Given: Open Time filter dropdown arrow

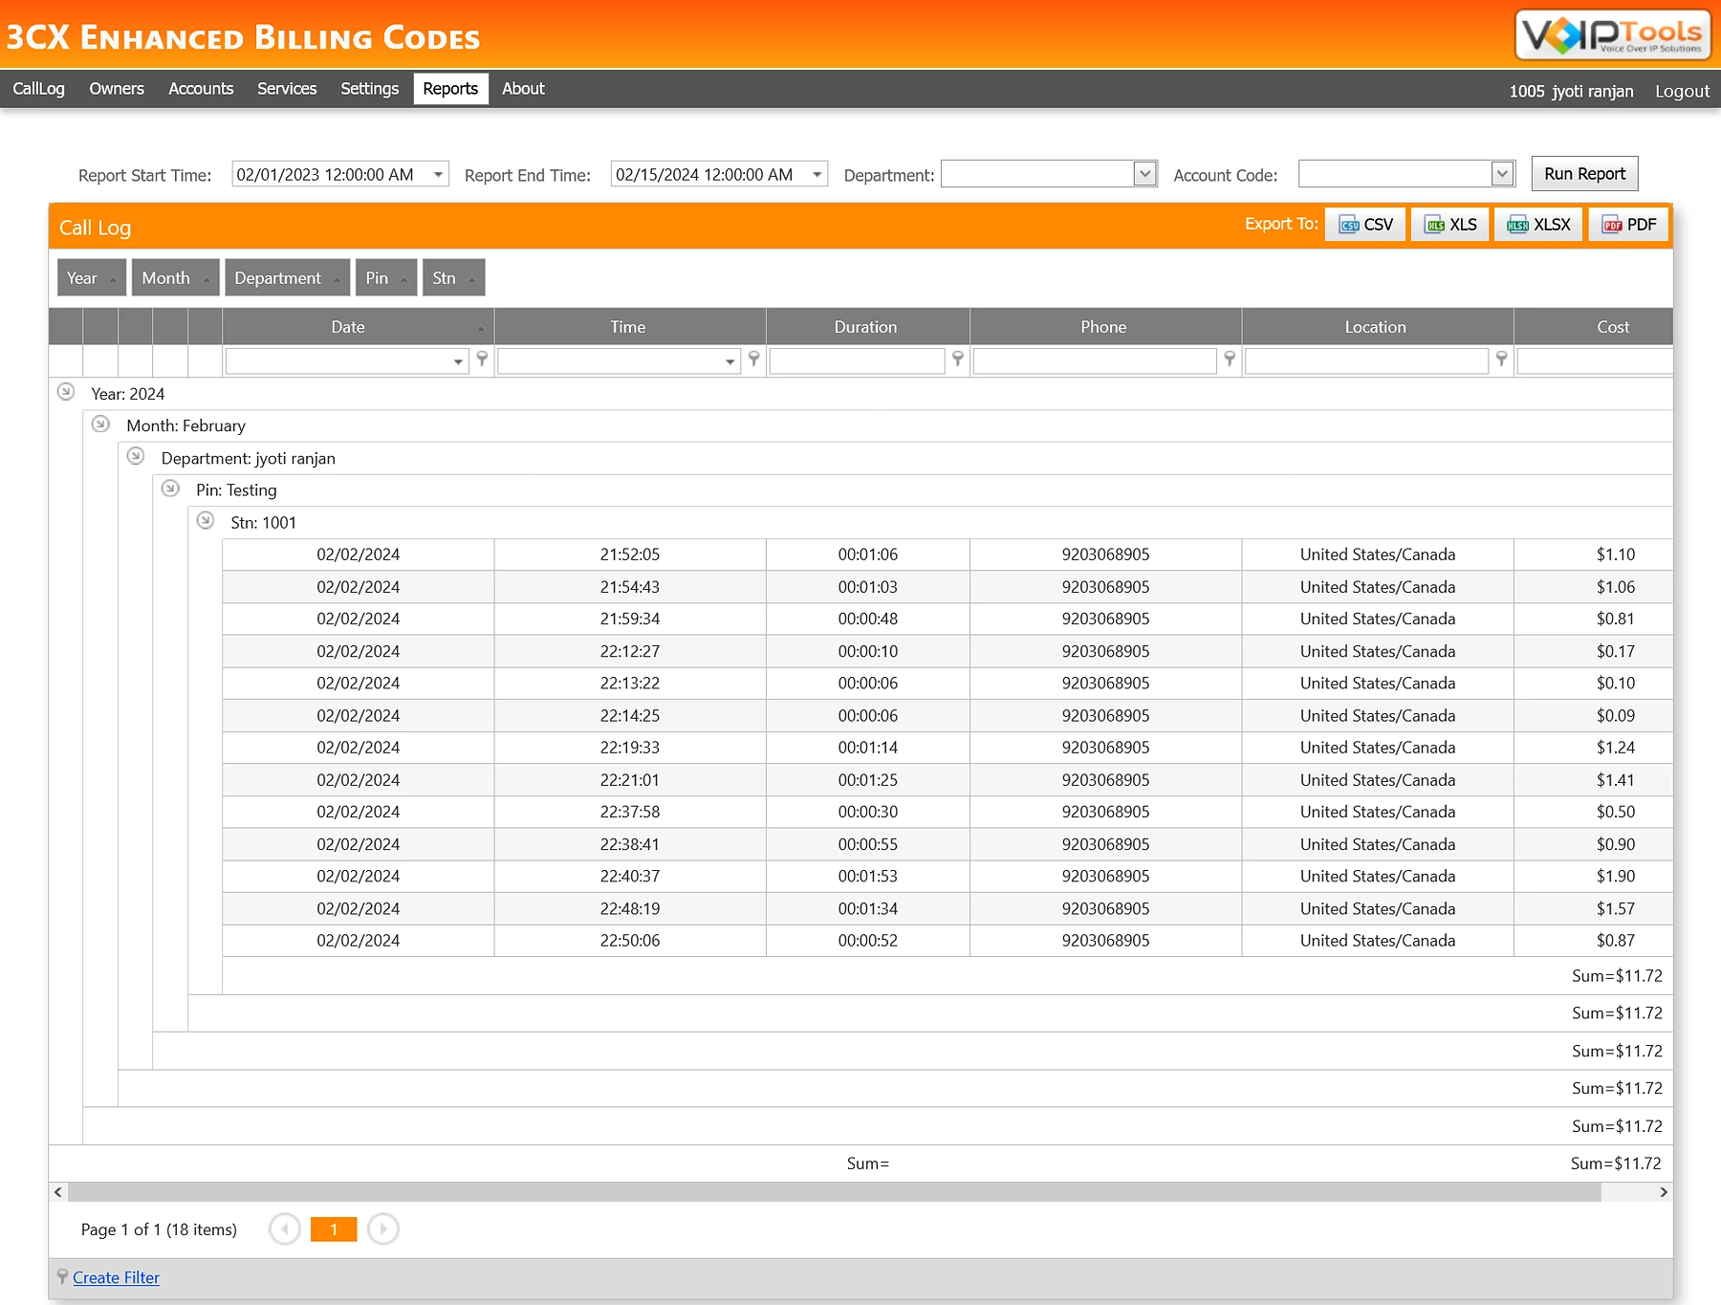Looking at the screenshot, I should 730,361.
